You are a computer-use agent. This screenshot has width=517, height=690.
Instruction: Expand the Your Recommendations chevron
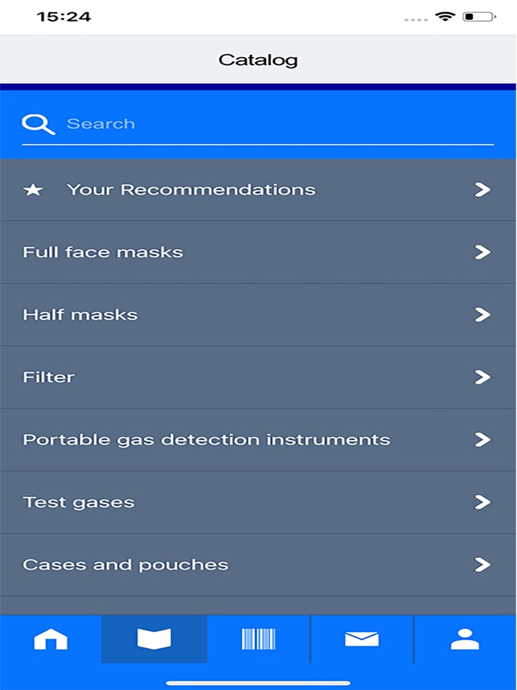482,190
